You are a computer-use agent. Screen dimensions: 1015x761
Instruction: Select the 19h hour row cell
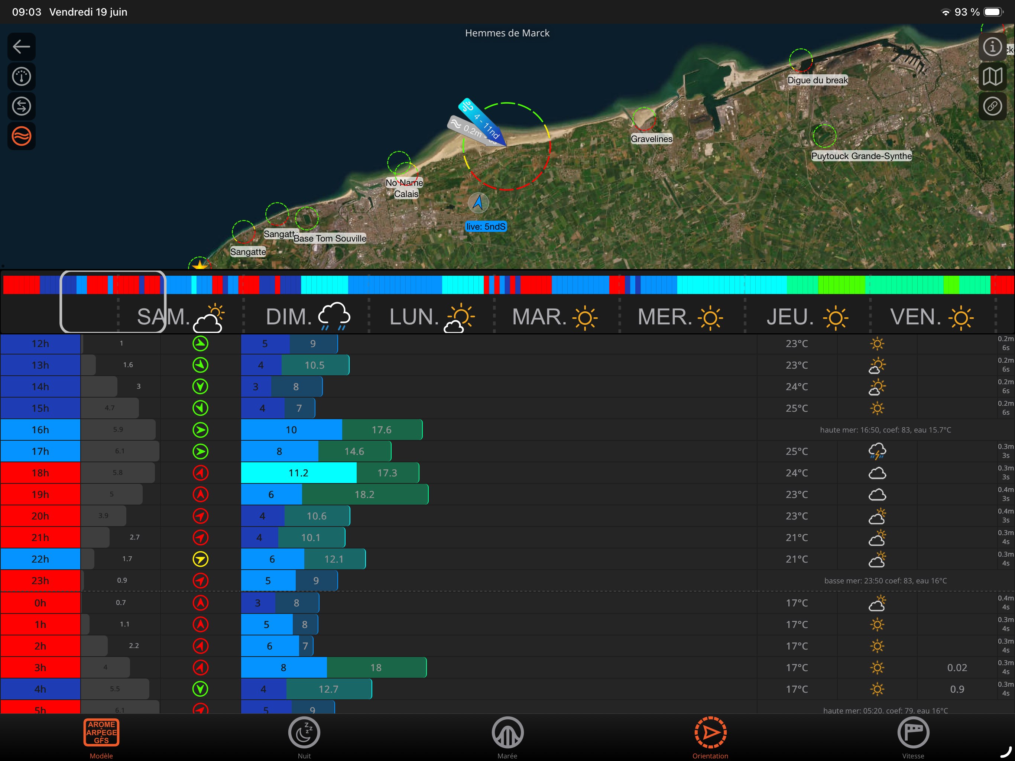(40, 494)
